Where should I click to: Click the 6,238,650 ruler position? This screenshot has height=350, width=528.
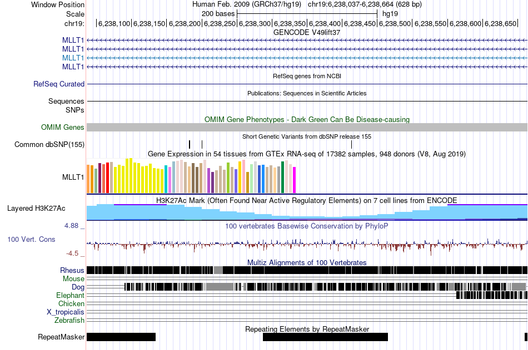500,23
